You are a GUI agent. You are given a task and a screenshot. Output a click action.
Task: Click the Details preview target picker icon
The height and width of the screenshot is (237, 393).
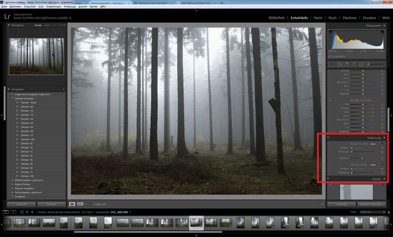[330, 185]
